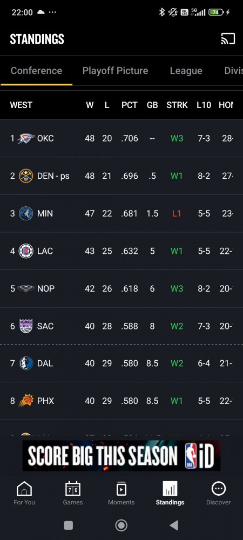
Task: Switch to the League tab
Action: (186, 71)
